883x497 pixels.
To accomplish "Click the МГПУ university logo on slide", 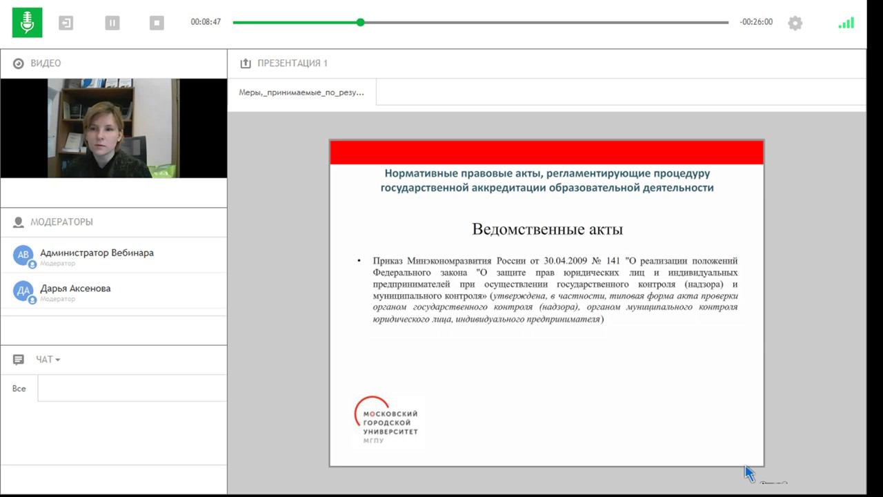I will pos(386,420).
